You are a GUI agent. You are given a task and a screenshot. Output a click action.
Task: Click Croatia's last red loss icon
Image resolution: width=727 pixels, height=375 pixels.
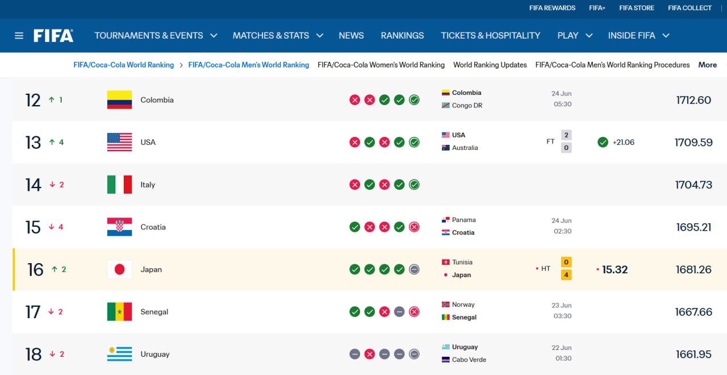pos(414,227)
